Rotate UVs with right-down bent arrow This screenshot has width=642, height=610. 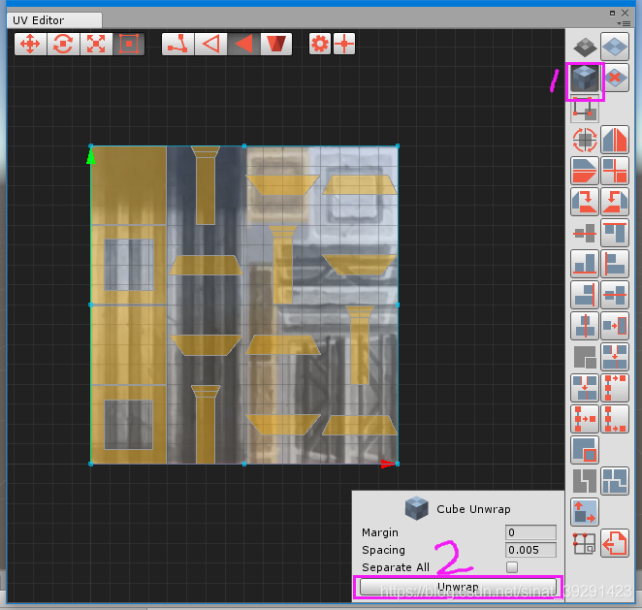click(585, 202)
